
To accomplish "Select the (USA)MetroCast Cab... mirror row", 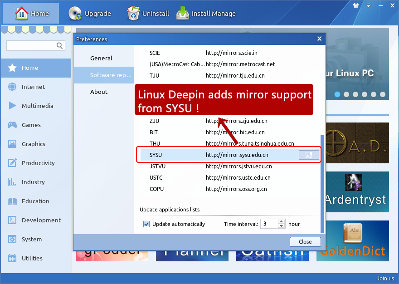I will coord(230,64).
